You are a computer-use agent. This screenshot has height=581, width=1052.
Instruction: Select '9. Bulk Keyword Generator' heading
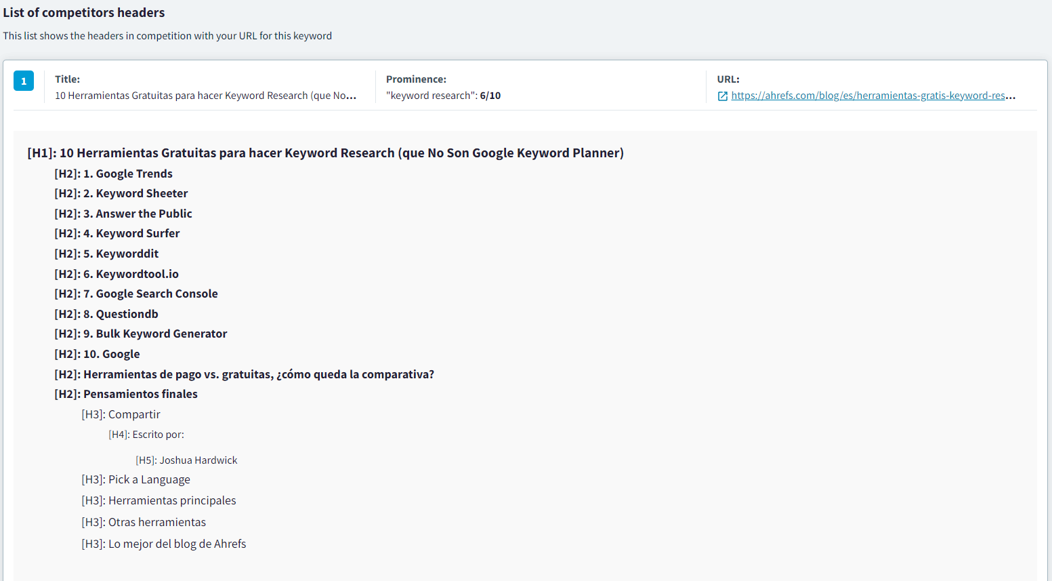[x=140, y=334]
